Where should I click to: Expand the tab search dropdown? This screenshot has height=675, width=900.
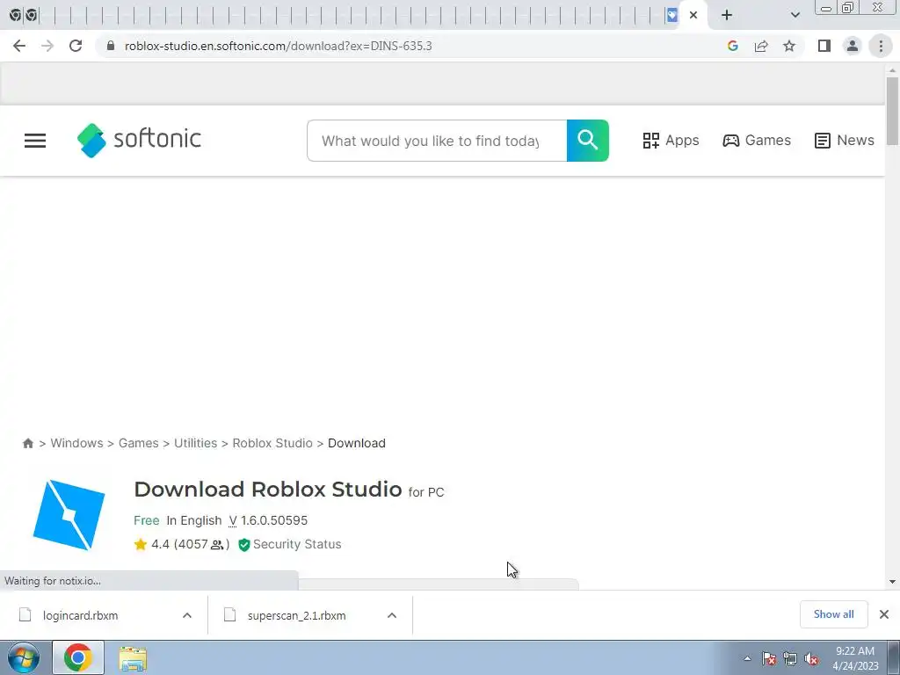coord(795,15)
